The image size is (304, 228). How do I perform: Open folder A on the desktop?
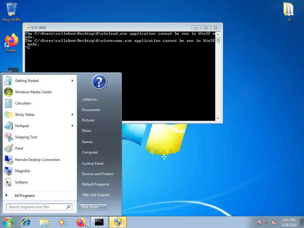[289, 12]
